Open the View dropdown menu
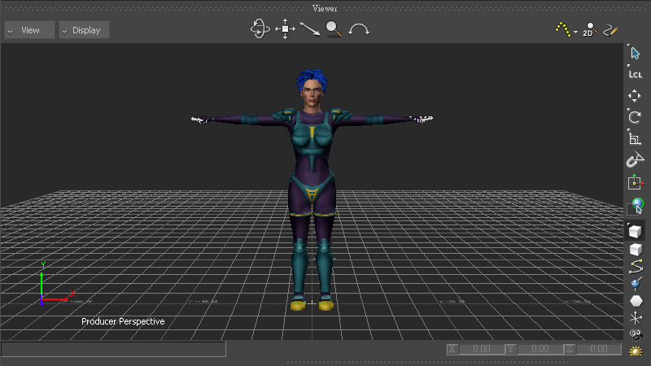651x366 pixels. point(29,30)
